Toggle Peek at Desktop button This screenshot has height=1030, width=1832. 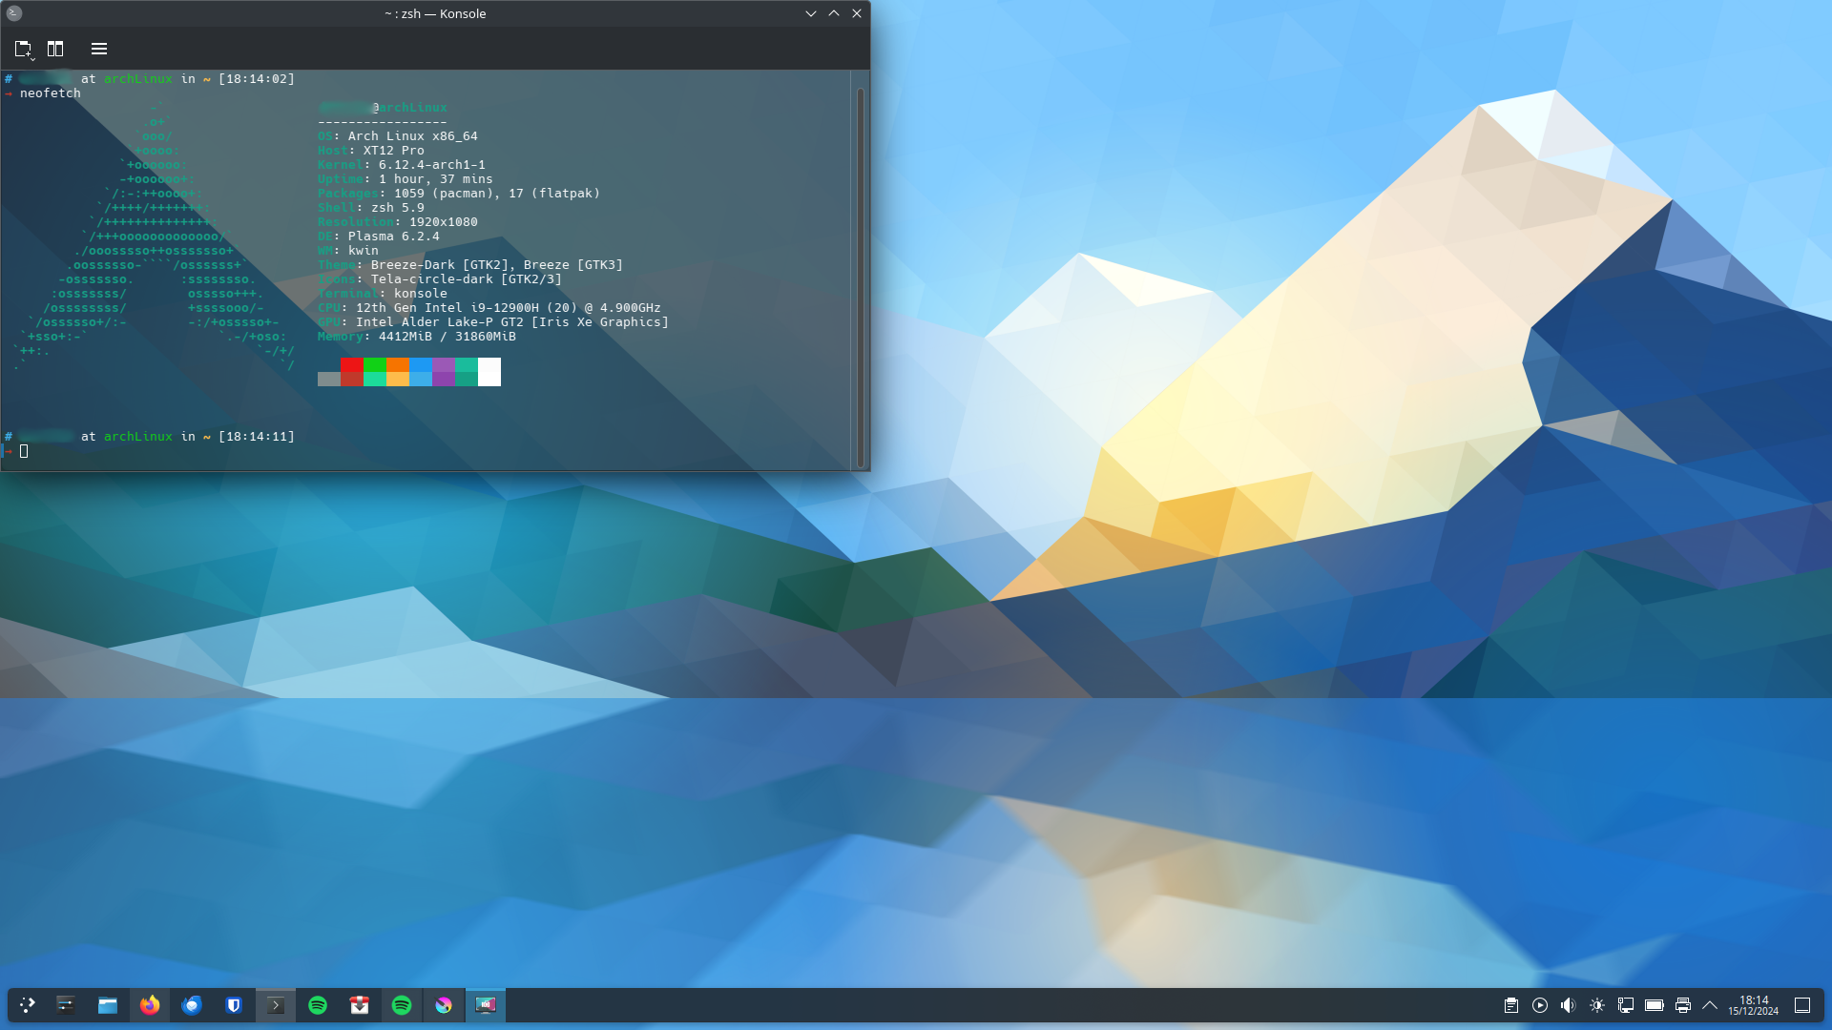(x=1802, y=1005)
